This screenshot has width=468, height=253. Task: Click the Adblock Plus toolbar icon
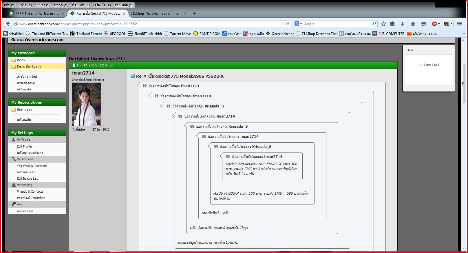click(x=434, y=24)
